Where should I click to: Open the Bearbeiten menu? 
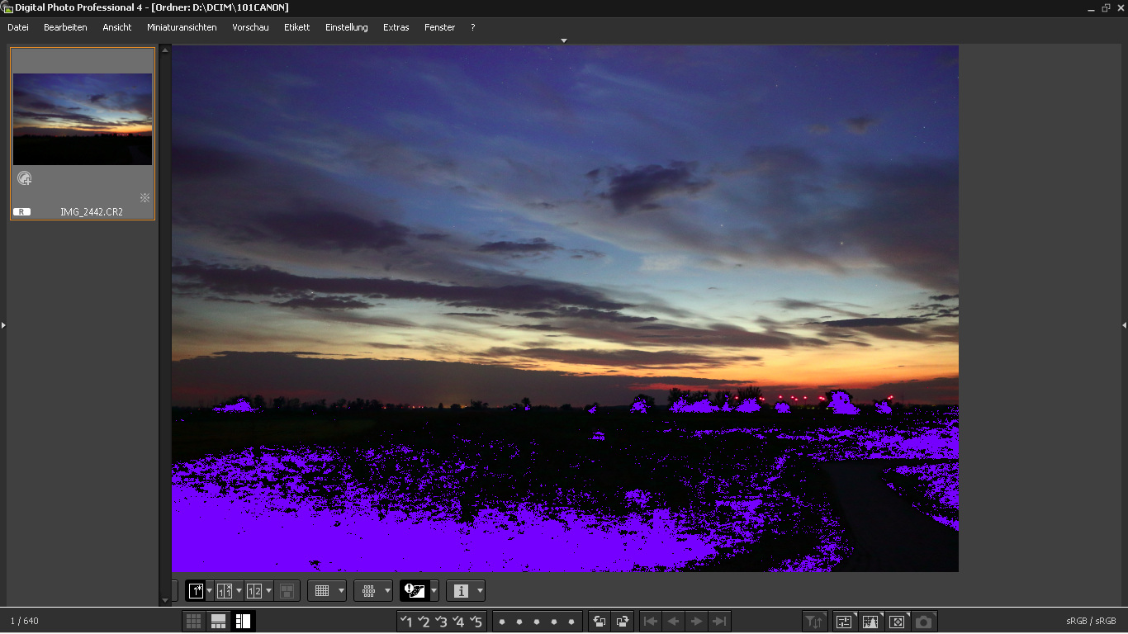point(65,27)
